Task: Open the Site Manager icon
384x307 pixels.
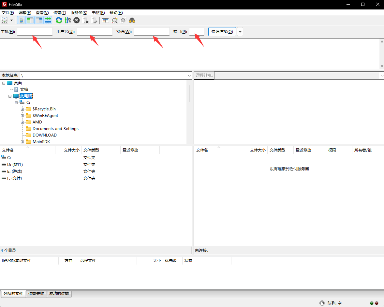Action: (5, 20)
